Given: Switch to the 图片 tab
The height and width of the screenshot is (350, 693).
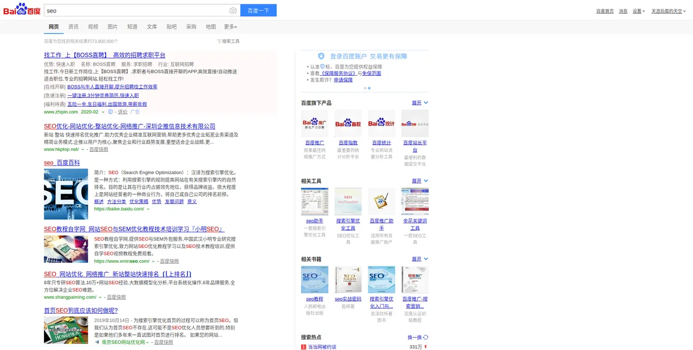Looking at the screenshot, I should pos(113,27).
